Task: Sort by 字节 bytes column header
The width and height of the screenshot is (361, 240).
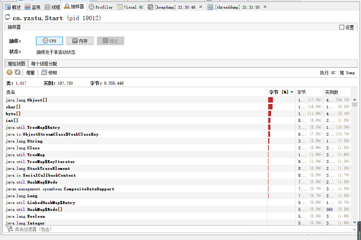Action: click(x=309, y=92)
